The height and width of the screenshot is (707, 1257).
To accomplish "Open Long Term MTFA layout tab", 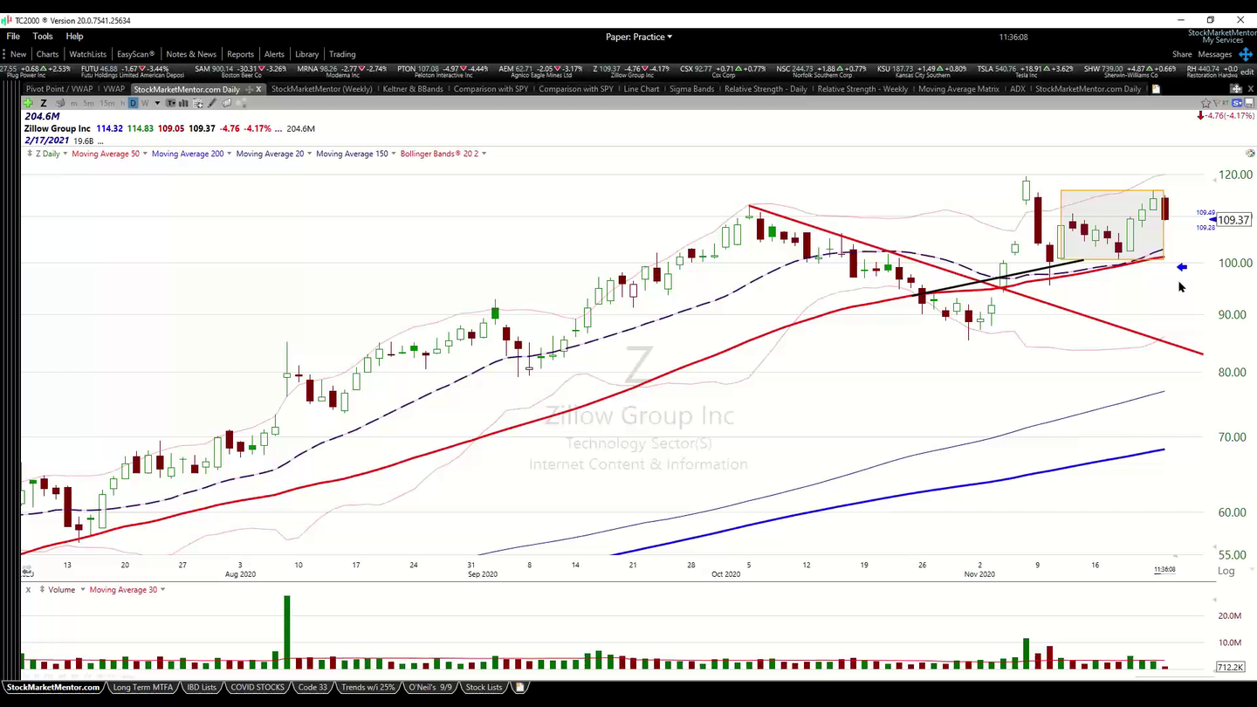I will (x=143, y=687).
